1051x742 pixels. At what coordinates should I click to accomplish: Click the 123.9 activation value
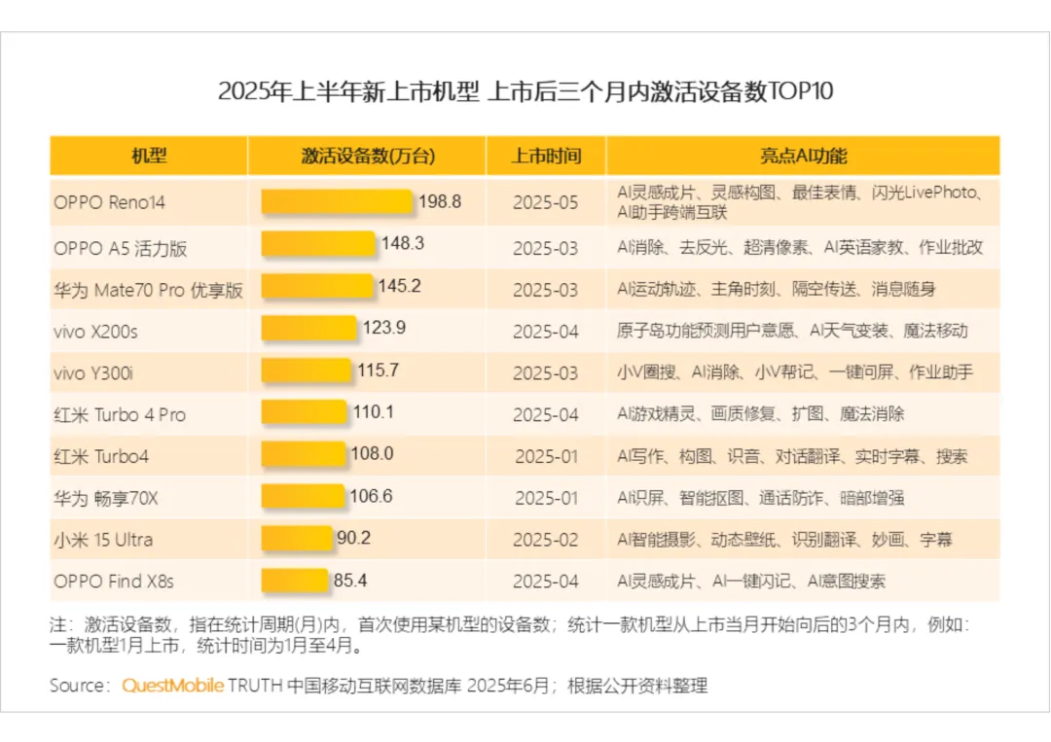click(384, 328)
